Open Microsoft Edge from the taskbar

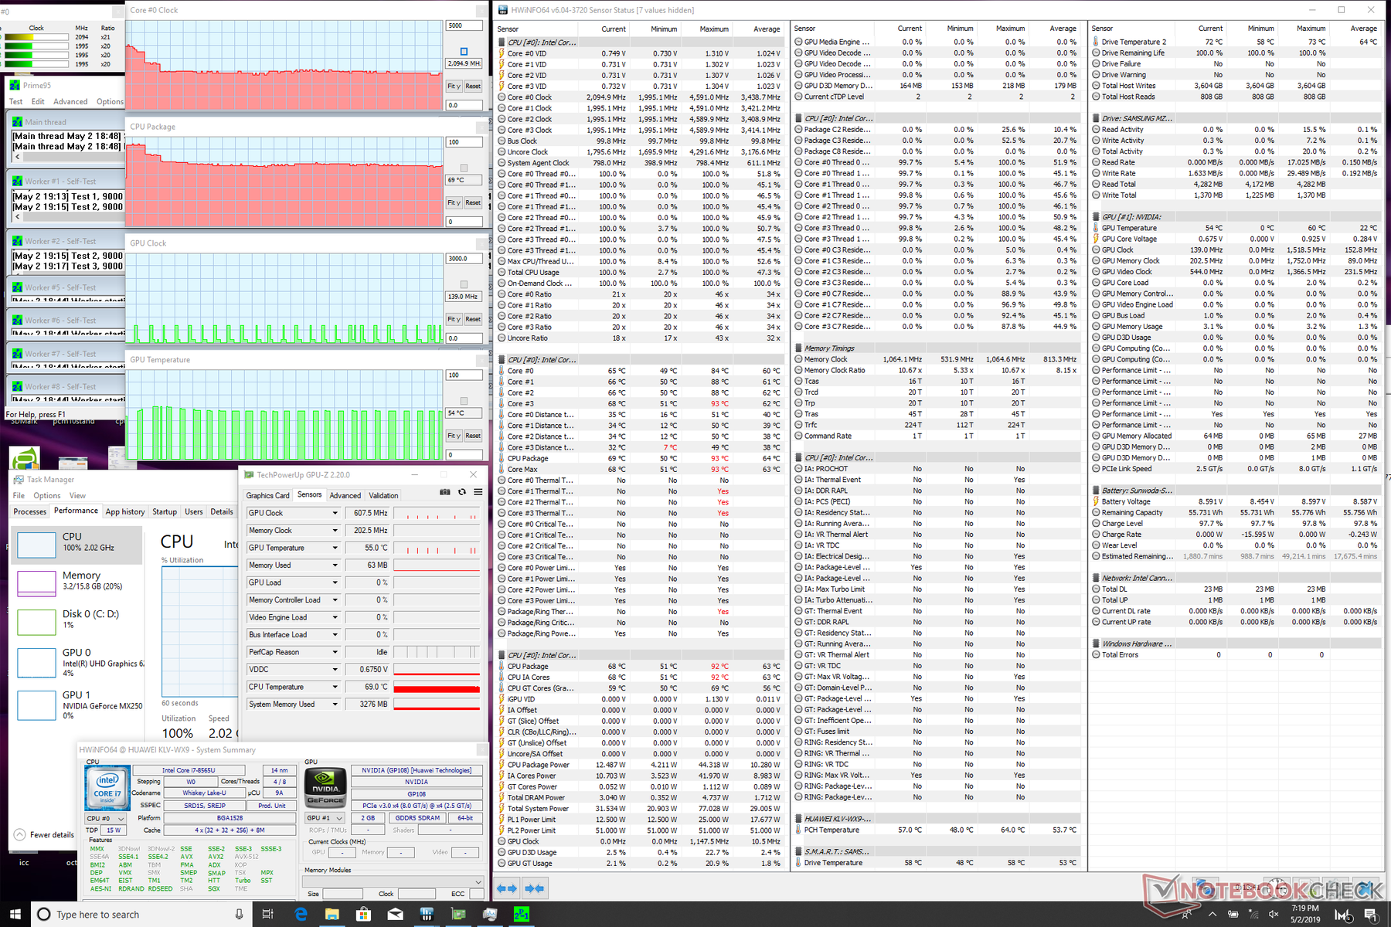tap(301, 914)
